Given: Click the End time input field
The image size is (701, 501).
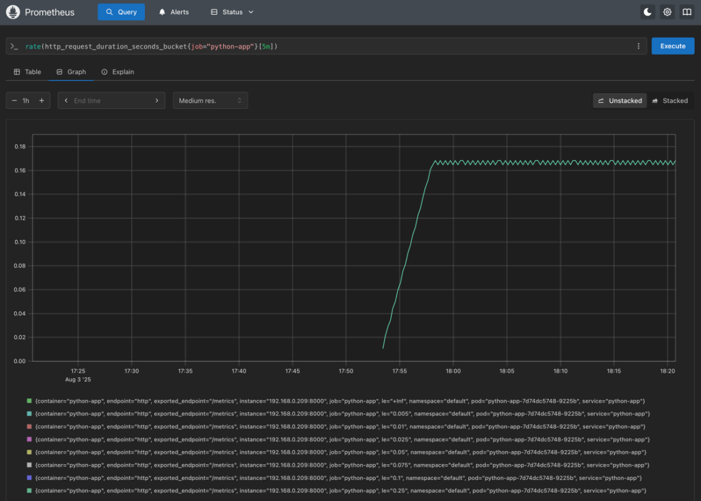Looking at the screenshot, I should [x=112, y=101].
